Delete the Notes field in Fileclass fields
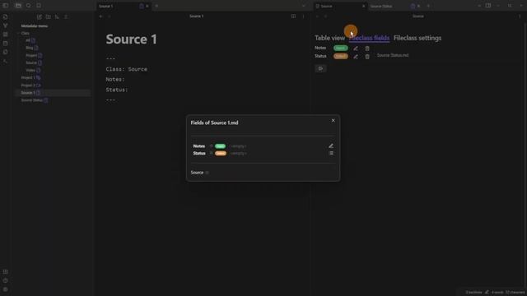Viewport: 527px width, 296px height. (367, 49)
